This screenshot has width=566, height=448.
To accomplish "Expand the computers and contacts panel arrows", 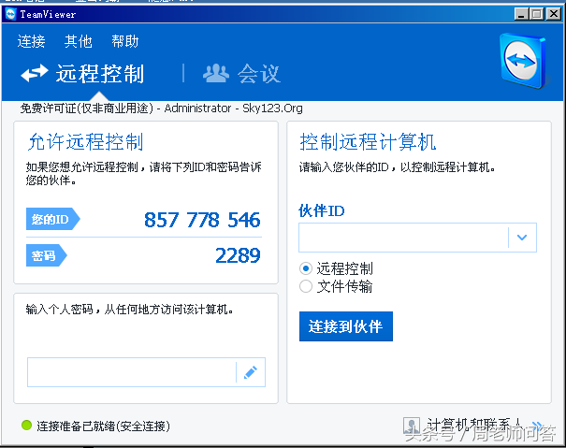I will (537, 426).
